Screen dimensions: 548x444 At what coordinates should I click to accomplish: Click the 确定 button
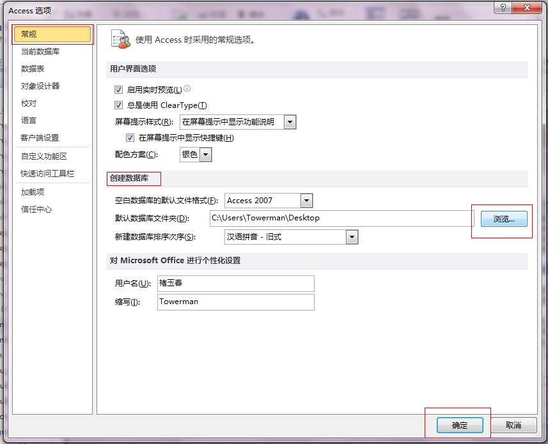click(x=460, y=425)
